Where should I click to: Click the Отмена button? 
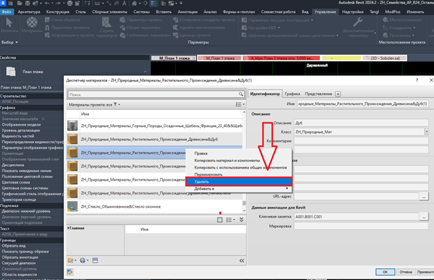(x=405, y=272)
